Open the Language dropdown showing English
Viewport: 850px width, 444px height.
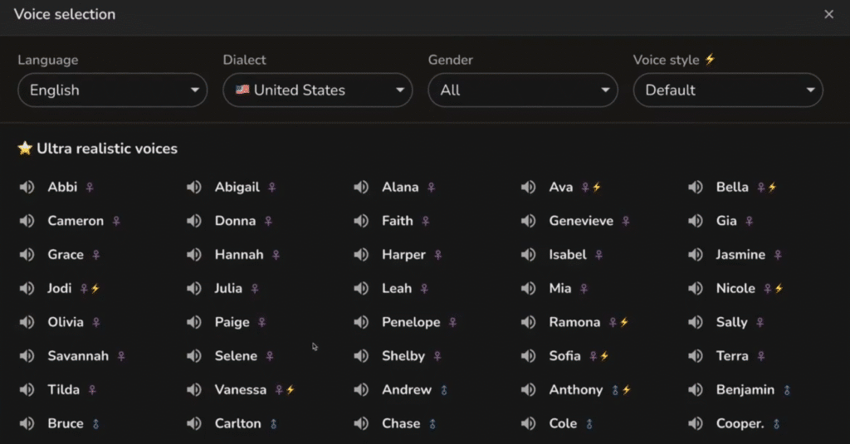112,90
